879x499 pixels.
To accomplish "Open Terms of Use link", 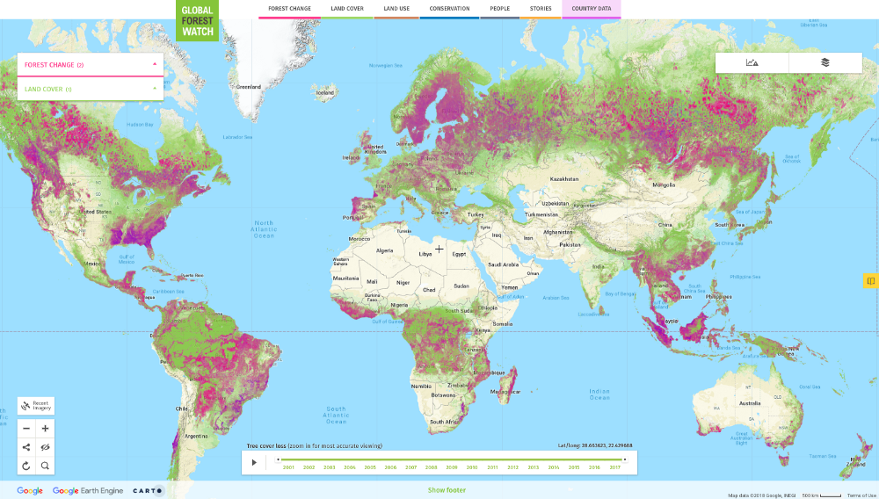I will 861,495.
